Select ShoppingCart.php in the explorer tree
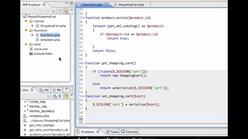The width and height of the screenshot is (248, 139). [53, 26]
